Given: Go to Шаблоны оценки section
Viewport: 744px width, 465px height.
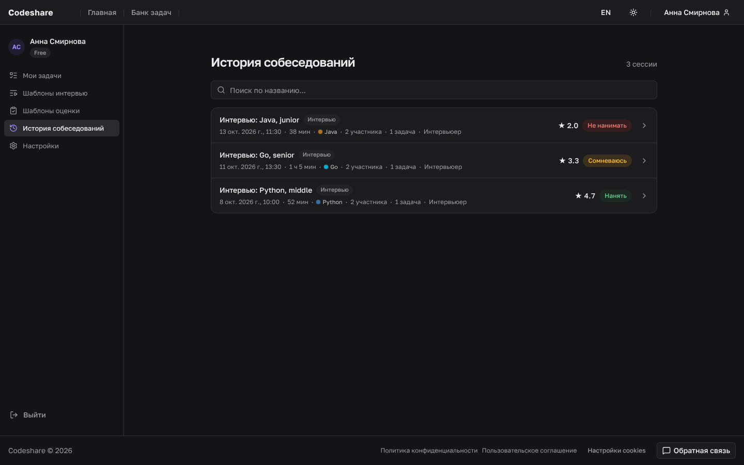Looking at the screenshot, I should tap(61, 111).
